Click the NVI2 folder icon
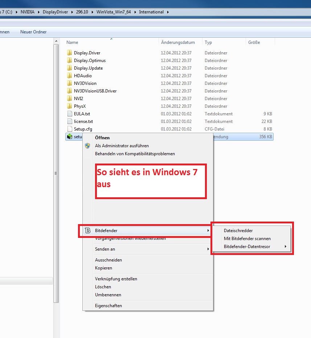Viewport: 311px width, 338px height. 69,98
